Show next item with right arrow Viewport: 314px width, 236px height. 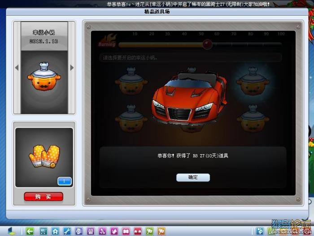(x=72, y=67)
